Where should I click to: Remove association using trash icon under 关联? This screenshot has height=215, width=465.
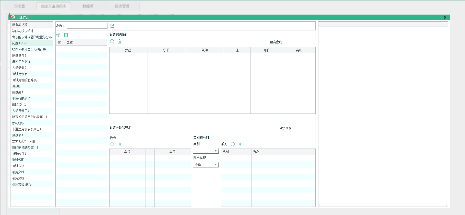click(120, 144)
